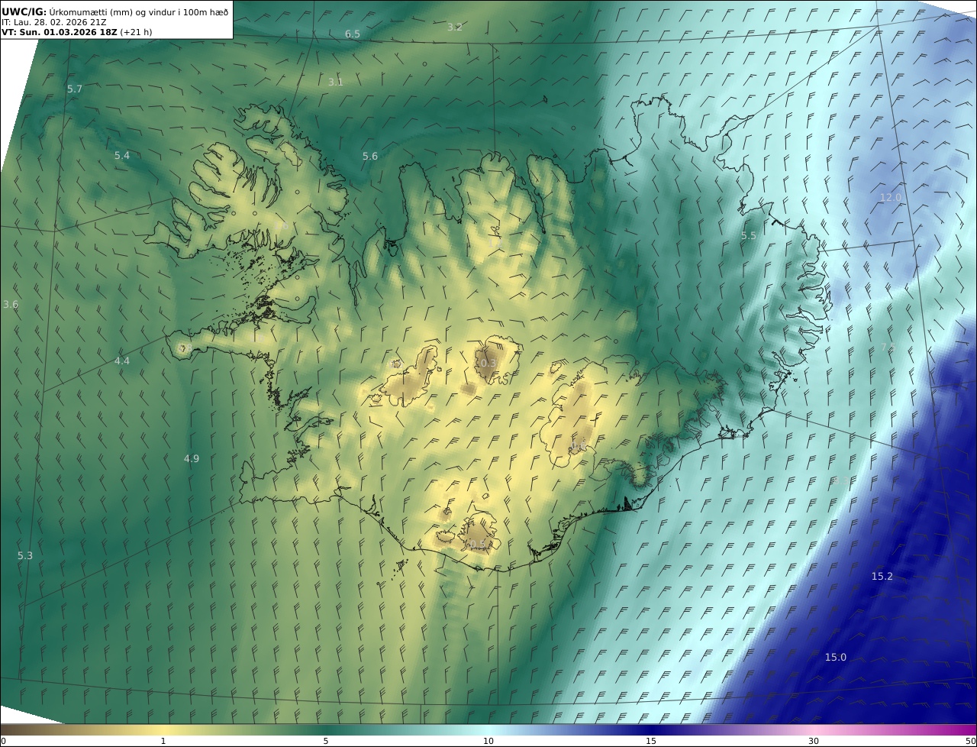
Task: Click the '(+21 h)' forecast offset
Action: pyautogui.click(x=136, y=32)
